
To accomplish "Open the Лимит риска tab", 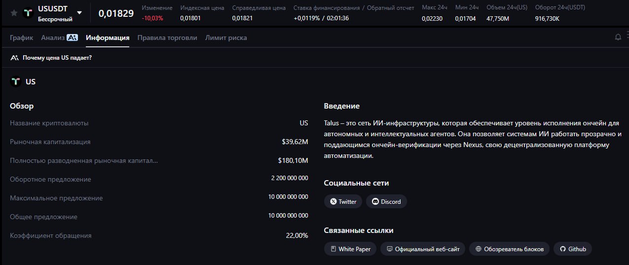I will click(226, 38).
